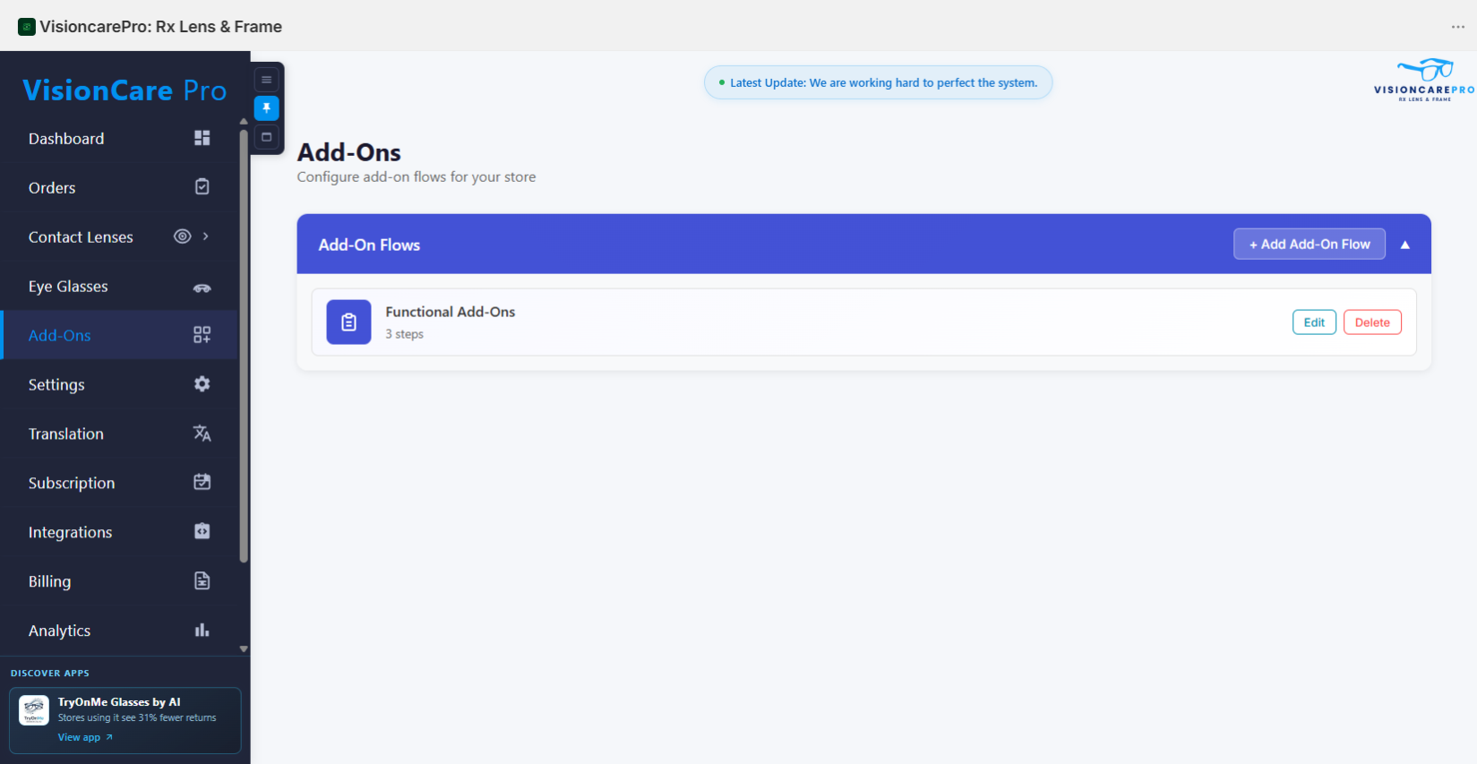1477x764 pixels.
Task: Open the Dashboard menu item
Action: click(120, 139)
